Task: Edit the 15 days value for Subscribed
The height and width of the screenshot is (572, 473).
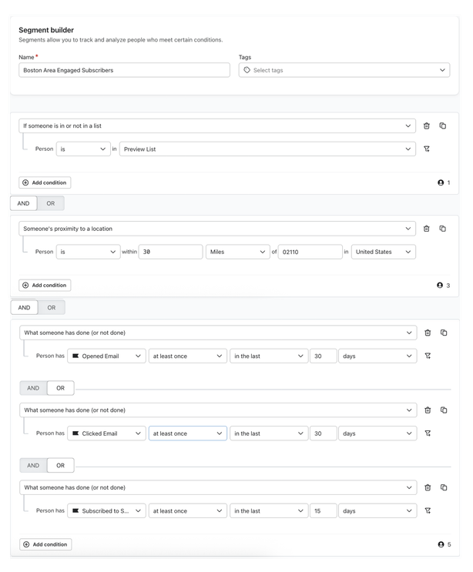Action: tap(324, 510)
